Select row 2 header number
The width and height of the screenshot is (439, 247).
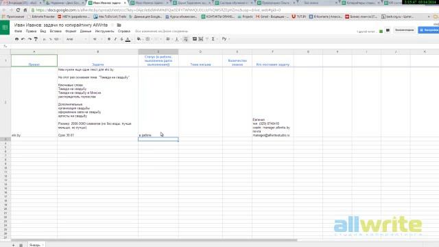click(5, 102)
